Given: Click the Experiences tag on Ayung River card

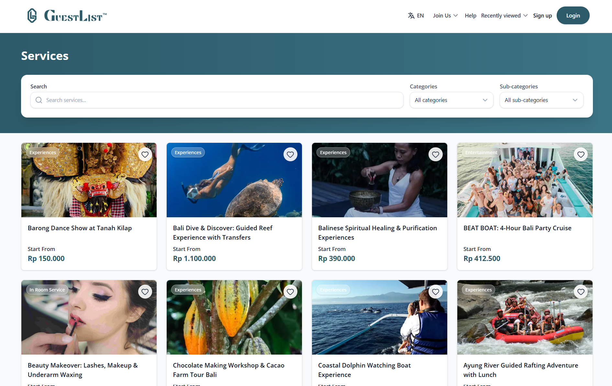Looking at the screenshot, I should 478,290.
